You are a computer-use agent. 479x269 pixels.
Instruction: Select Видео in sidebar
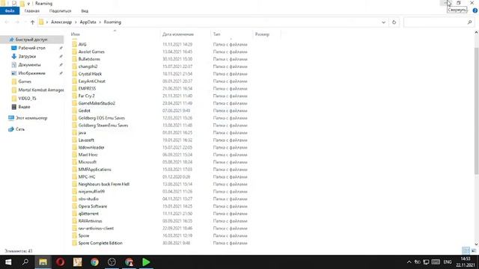[x=24, y=107]
